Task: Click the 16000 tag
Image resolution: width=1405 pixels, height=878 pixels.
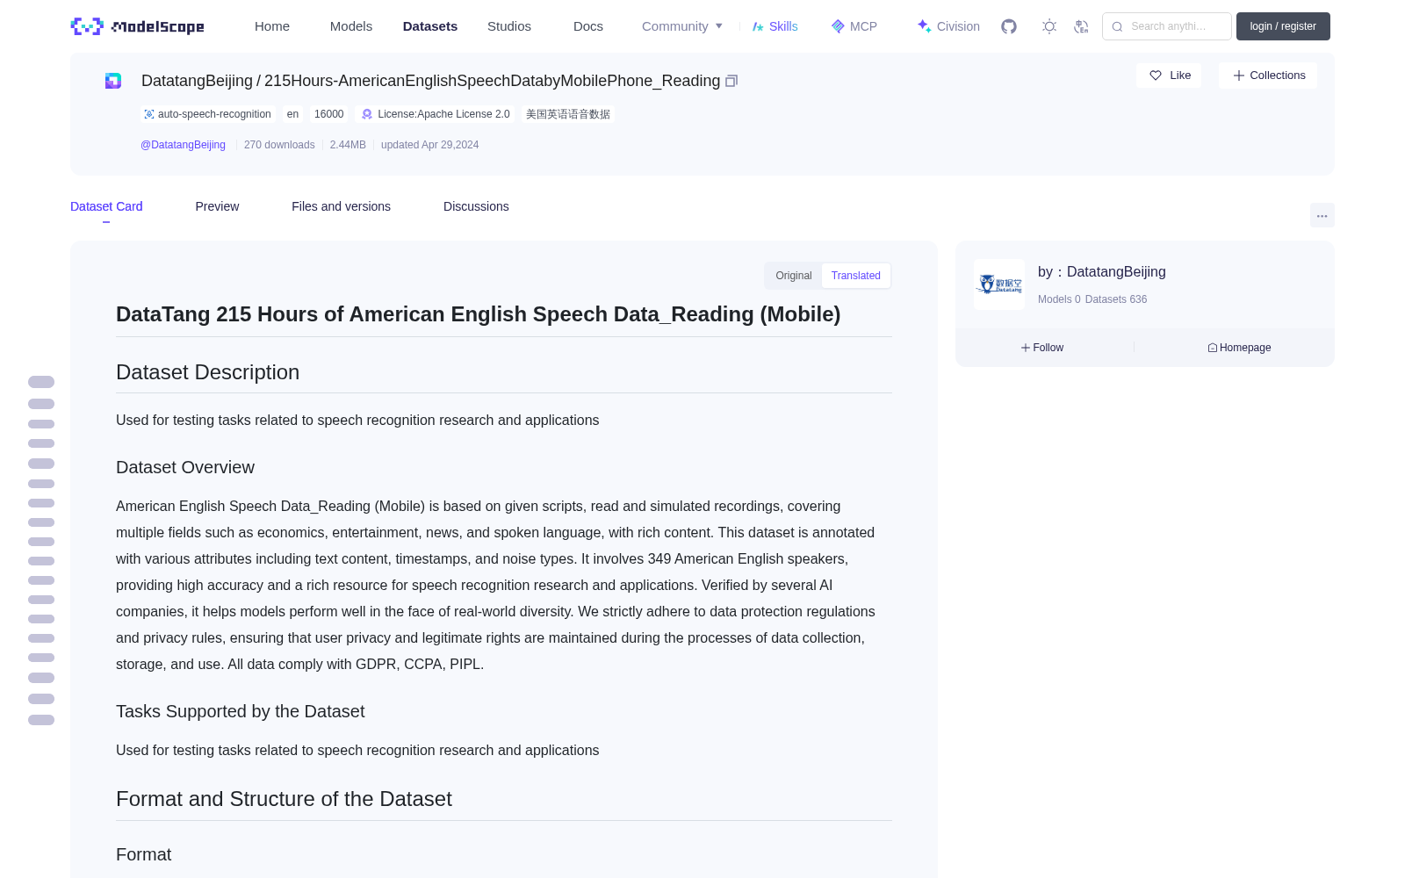Action: coord(328,114)
